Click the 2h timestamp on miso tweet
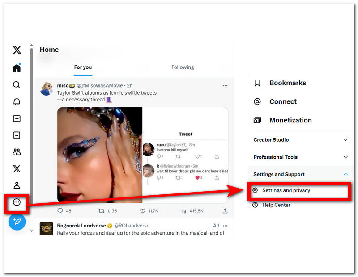The width and height of the screenshot is (358, 277). point(130,85)
